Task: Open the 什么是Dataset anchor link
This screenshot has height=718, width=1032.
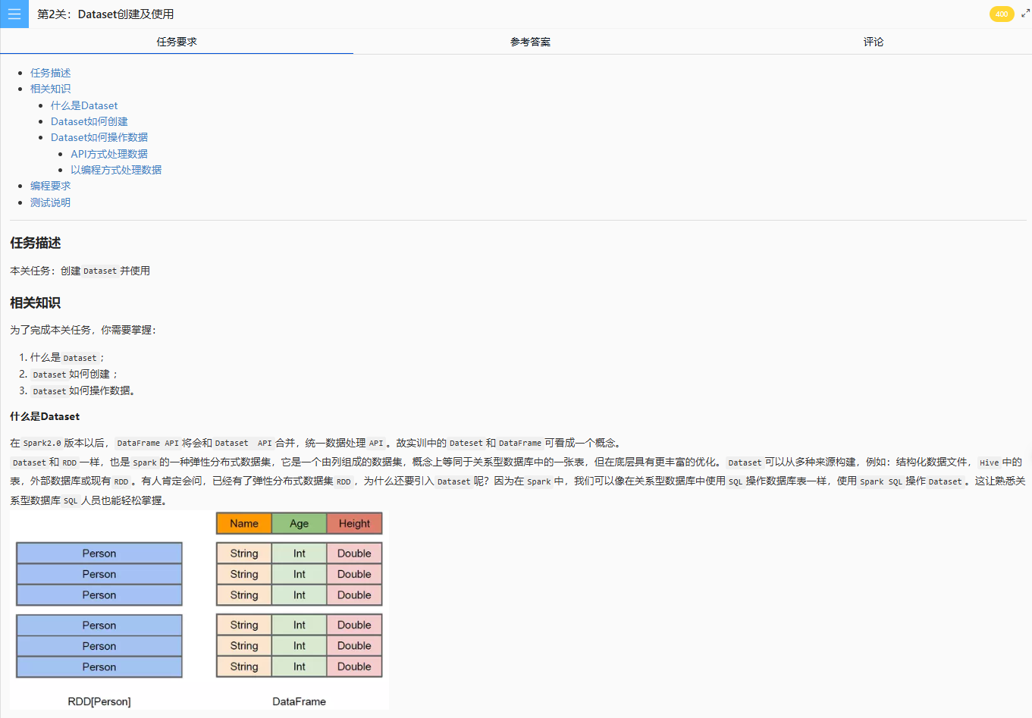Action: click(x=84, y=105)
